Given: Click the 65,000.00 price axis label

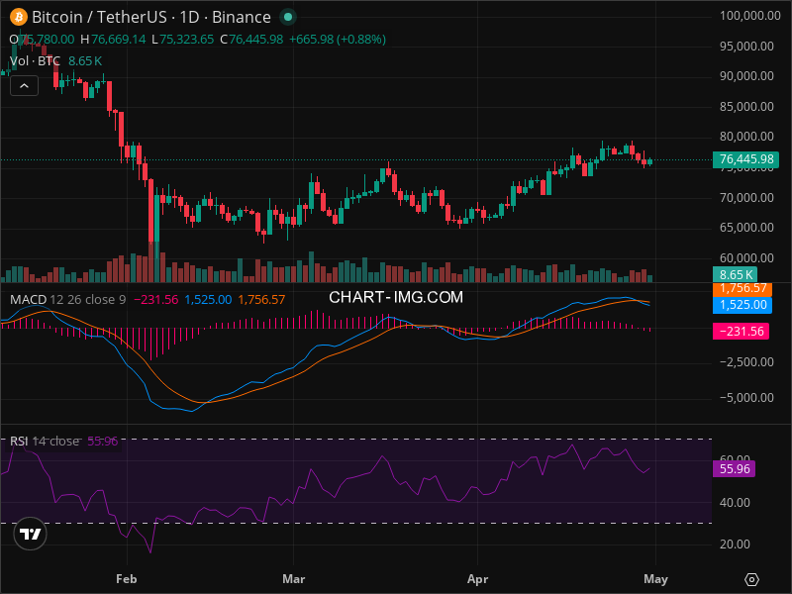Looking at the screenshot, I should (x=746, y=228).
